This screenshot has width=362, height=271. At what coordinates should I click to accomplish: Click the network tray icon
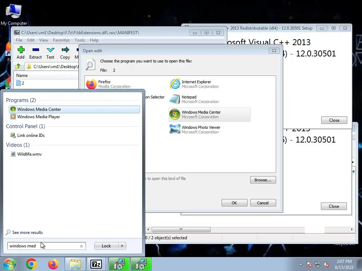pos(318,264)
